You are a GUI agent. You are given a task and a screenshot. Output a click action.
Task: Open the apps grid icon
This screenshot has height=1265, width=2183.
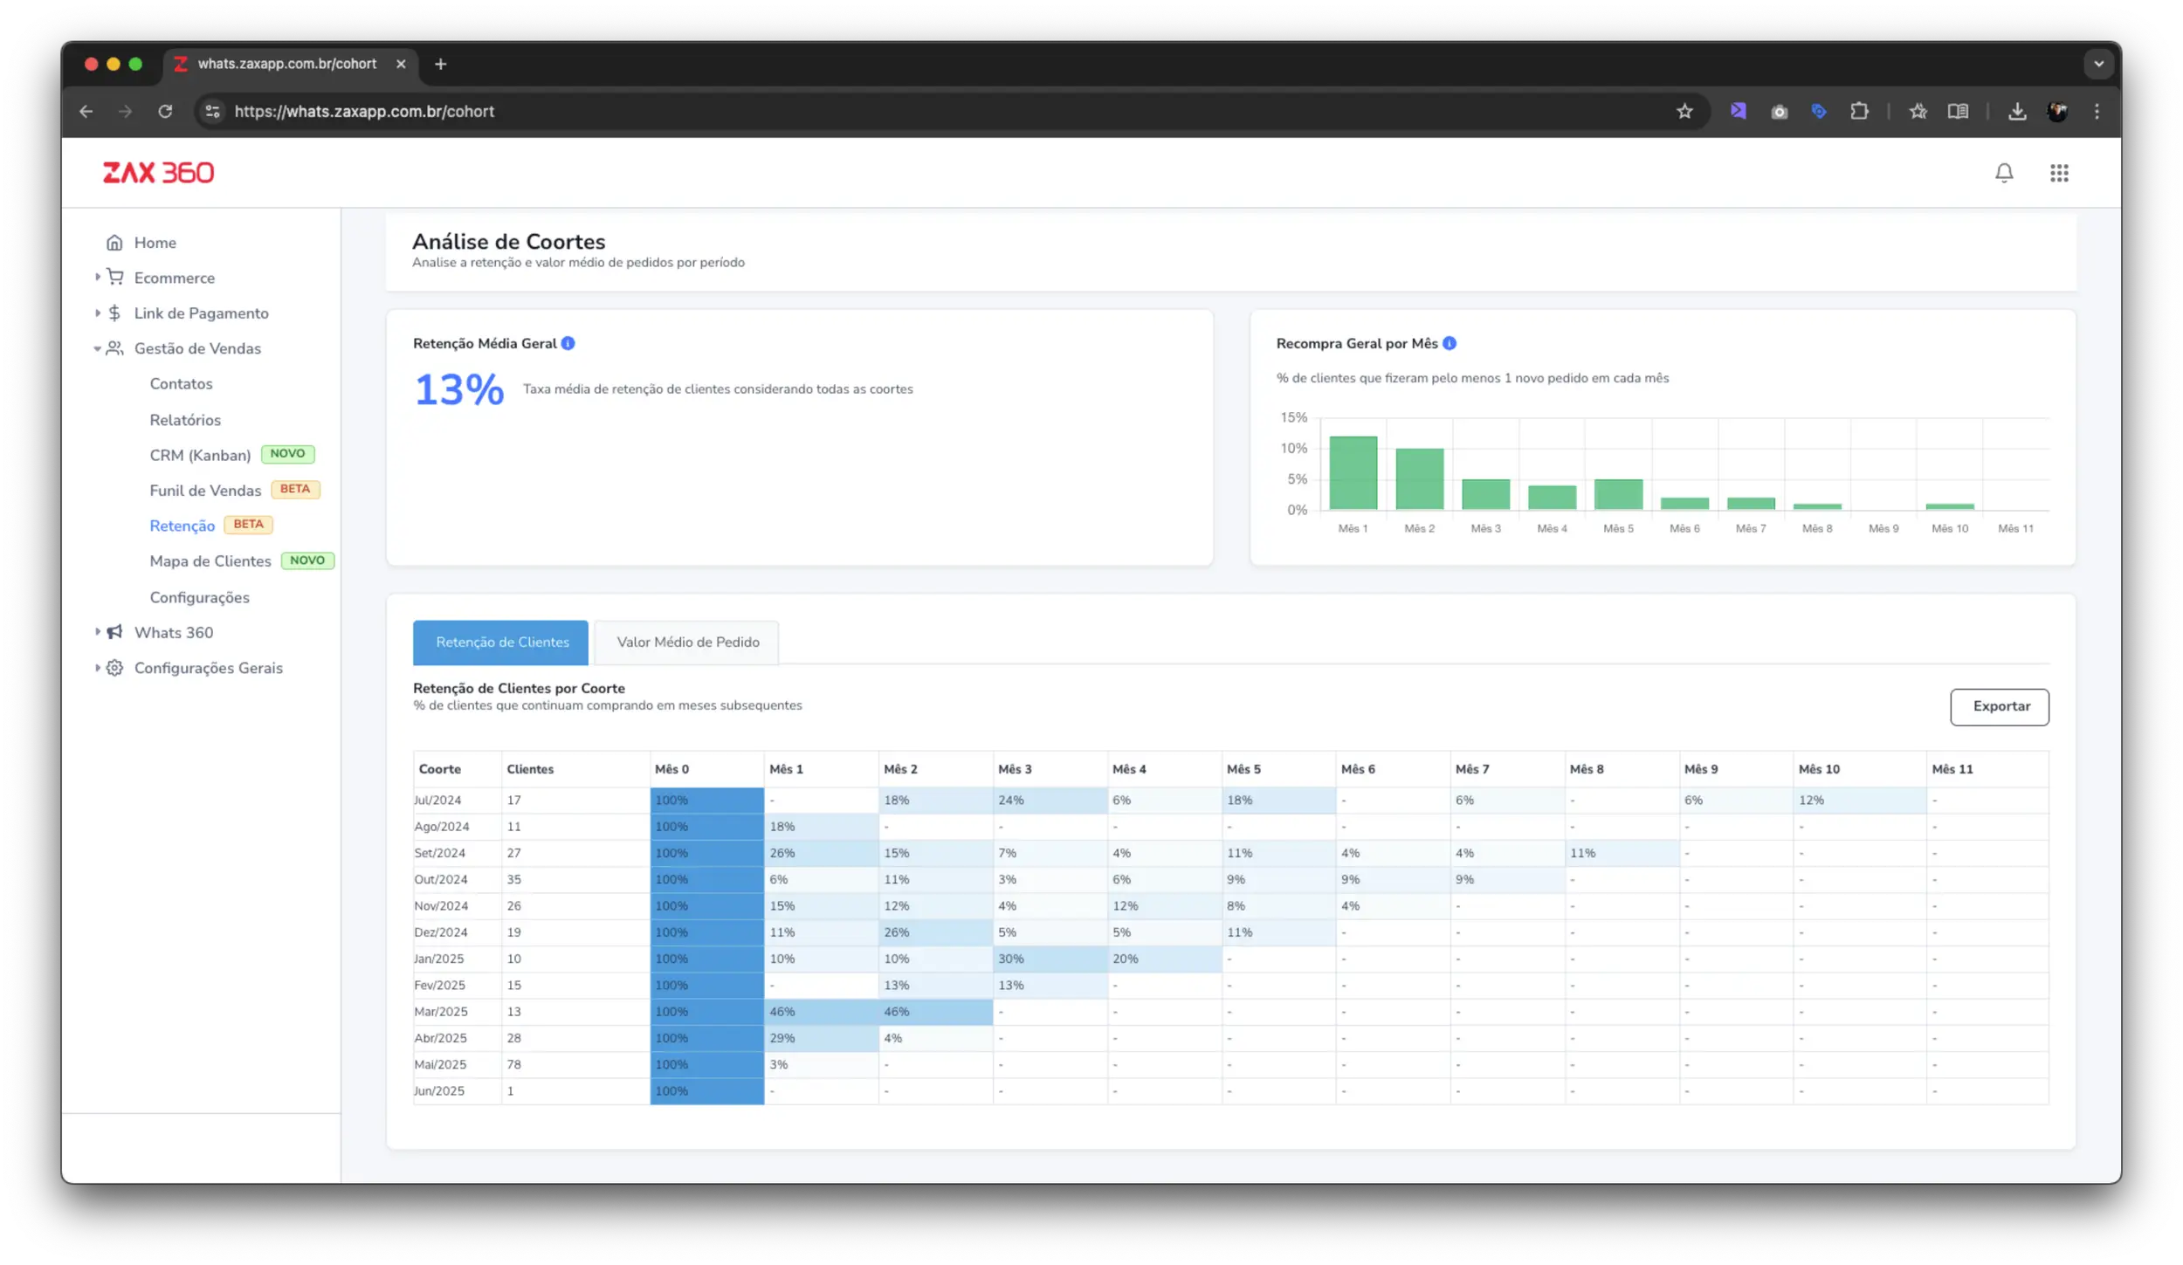click(x=2059, y=173)
